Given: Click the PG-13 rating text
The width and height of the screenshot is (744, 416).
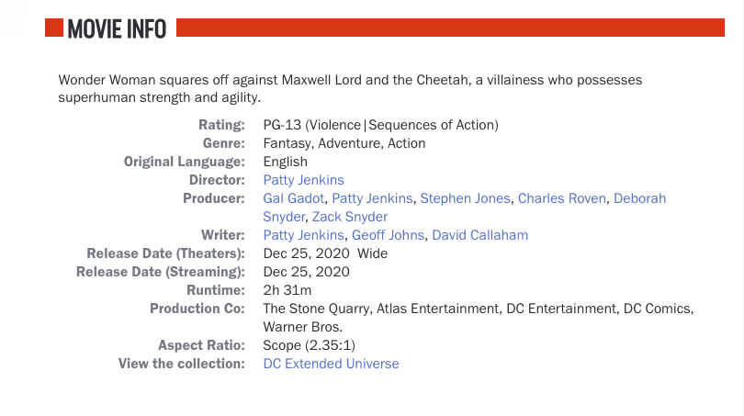Looking at the screenshot, I should tap(381, 125).
